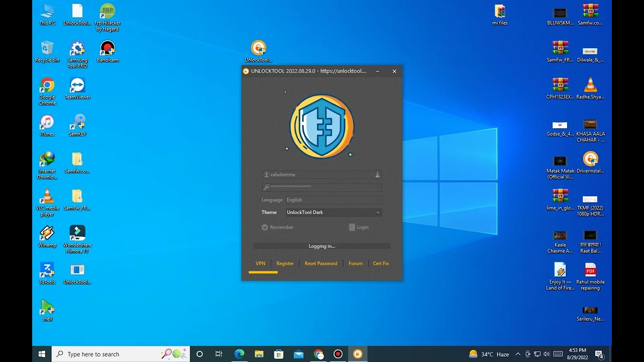Open Microsoft Edge from the taskbar

click(x=239, y=354)
